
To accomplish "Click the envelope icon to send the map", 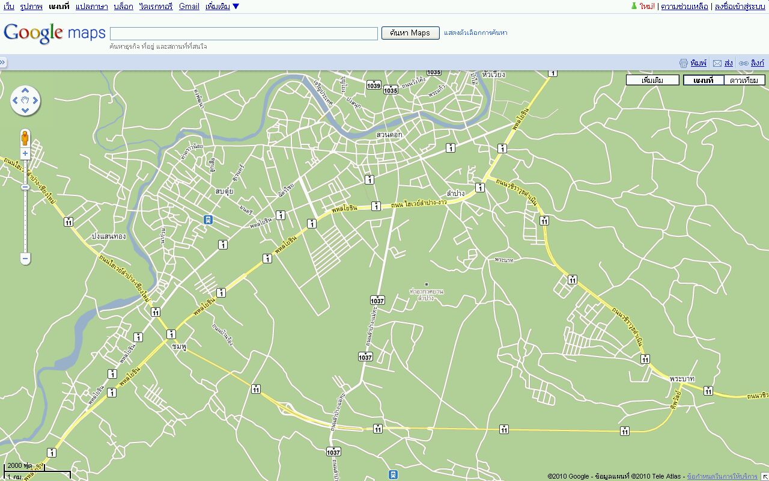I will (x=717, y=63).
